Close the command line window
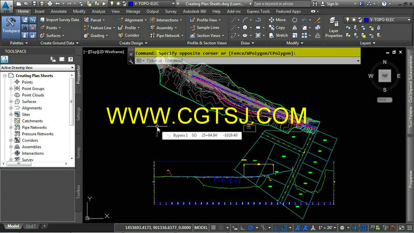The image size is (414, 233). pos(131,54)
